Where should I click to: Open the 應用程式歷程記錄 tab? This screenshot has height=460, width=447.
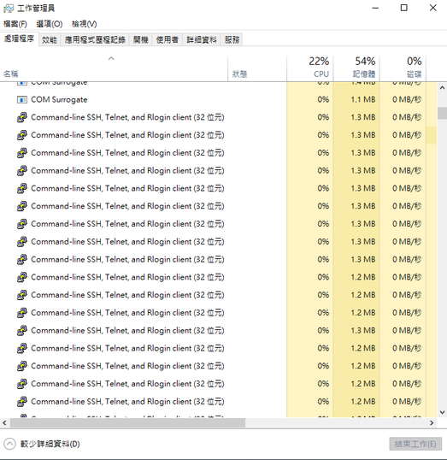[x=95, y=39]
